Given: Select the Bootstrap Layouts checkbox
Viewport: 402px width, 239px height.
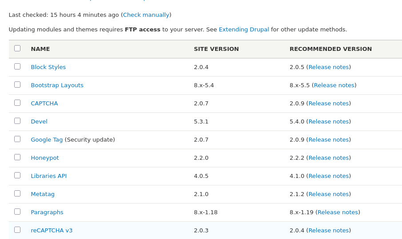Looking at the screenshot, I should click(x=17, y=85).
